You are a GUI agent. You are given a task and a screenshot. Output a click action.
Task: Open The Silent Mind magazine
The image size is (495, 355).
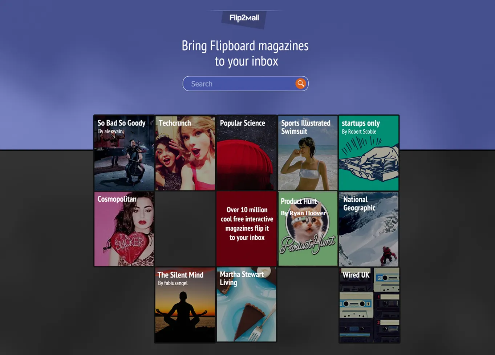pyautogui.click(x=185, y=305)
